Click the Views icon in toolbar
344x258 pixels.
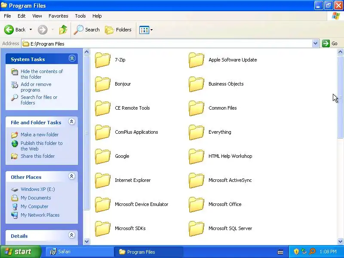click(x=144, y=30)
